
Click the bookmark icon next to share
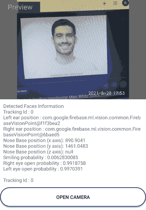pos(115,85)
